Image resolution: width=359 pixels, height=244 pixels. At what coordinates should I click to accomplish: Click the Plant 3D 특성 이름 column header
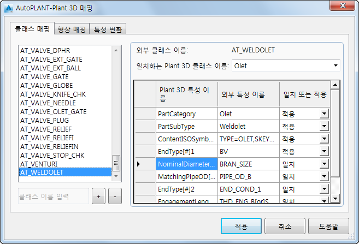[187, 94]
